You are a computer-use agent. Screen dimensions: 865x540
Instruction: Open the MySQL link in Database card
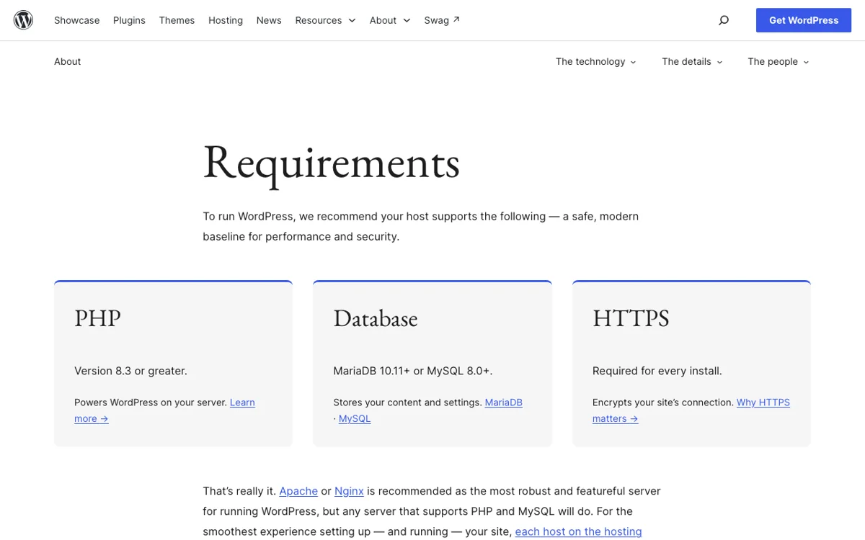(355, 418)
